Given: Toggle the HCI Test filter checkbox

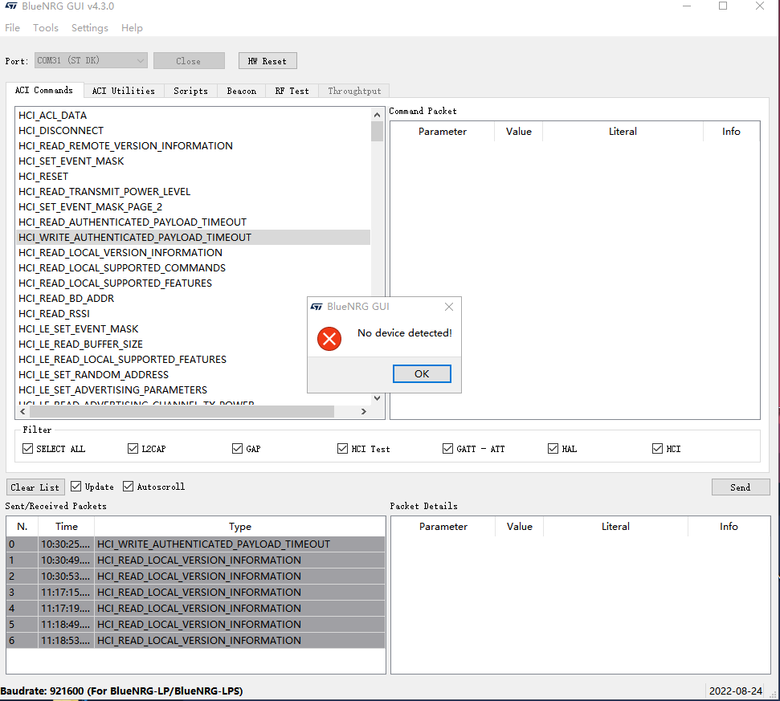Looking at the screenshot, I should pos(343,449).
